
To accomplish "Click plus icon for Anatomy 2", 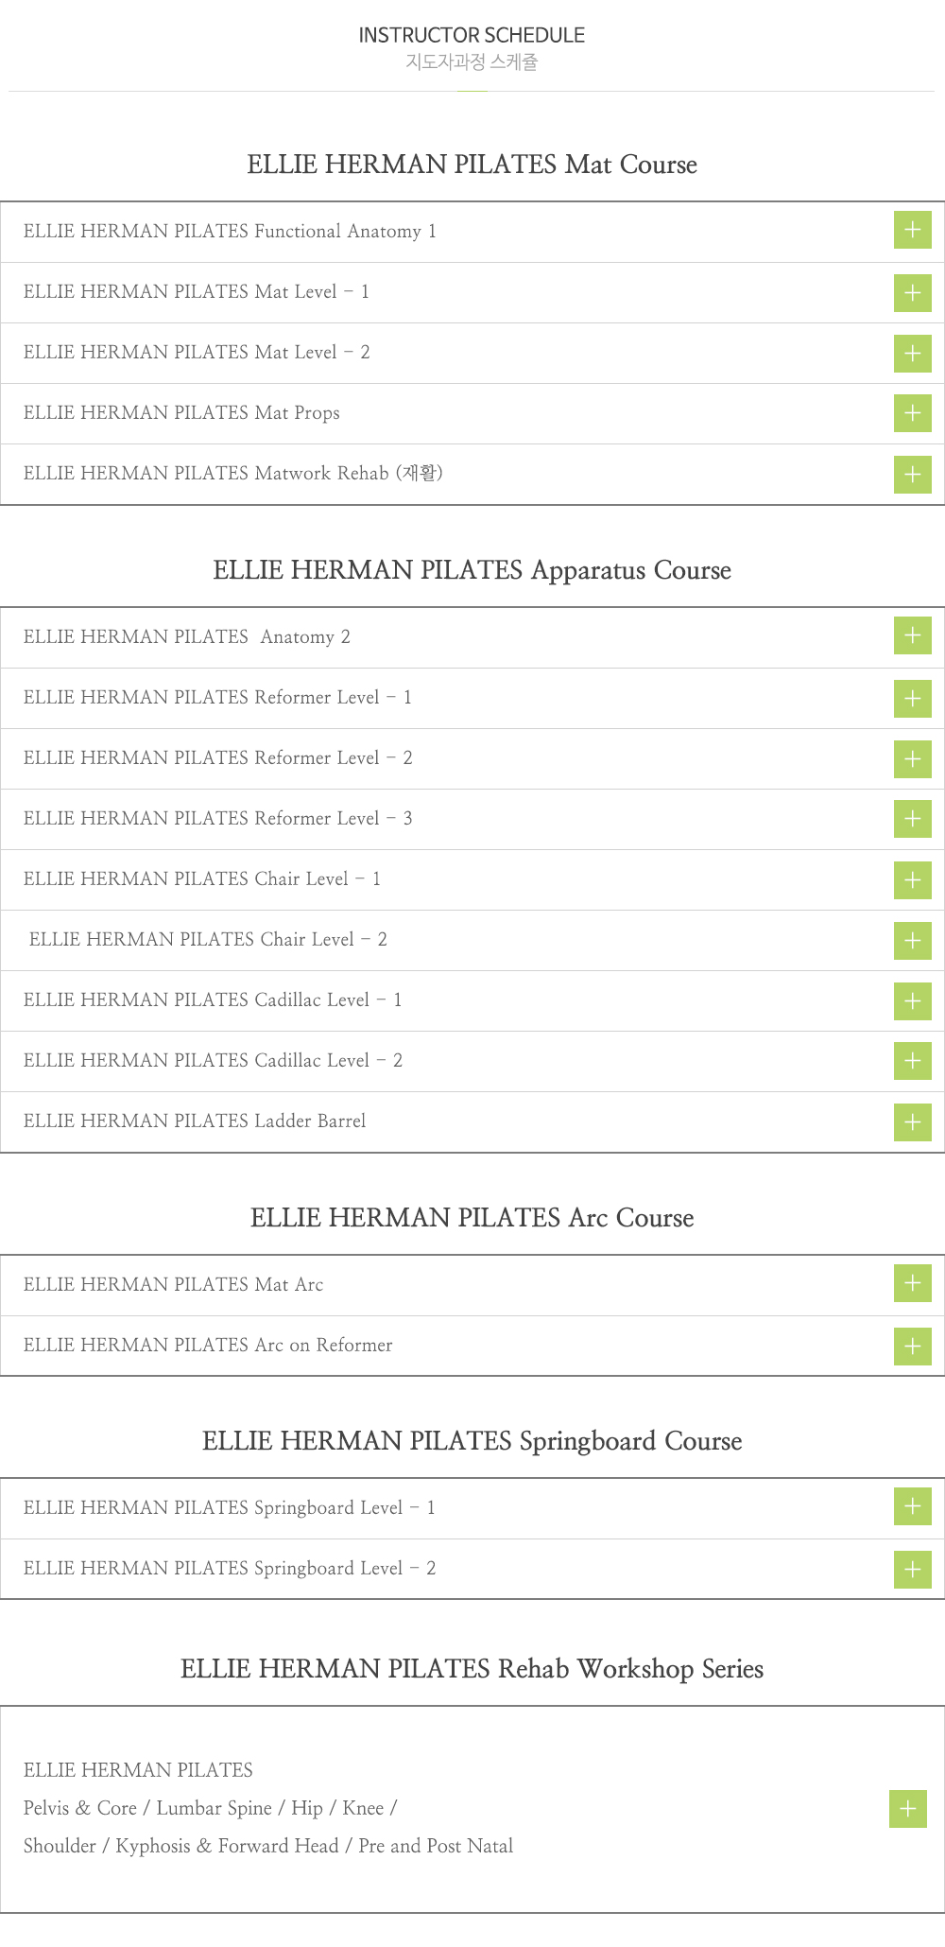I will pos(912,635).
